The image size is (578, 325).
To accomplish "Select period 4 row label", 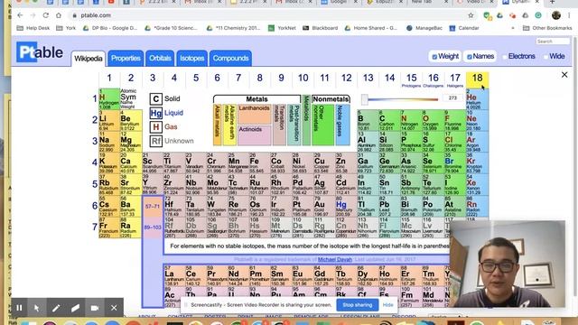I will (95, 162).
